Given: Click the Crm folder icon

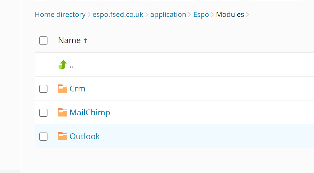Looking at the screenshot, I should point(63,89).
